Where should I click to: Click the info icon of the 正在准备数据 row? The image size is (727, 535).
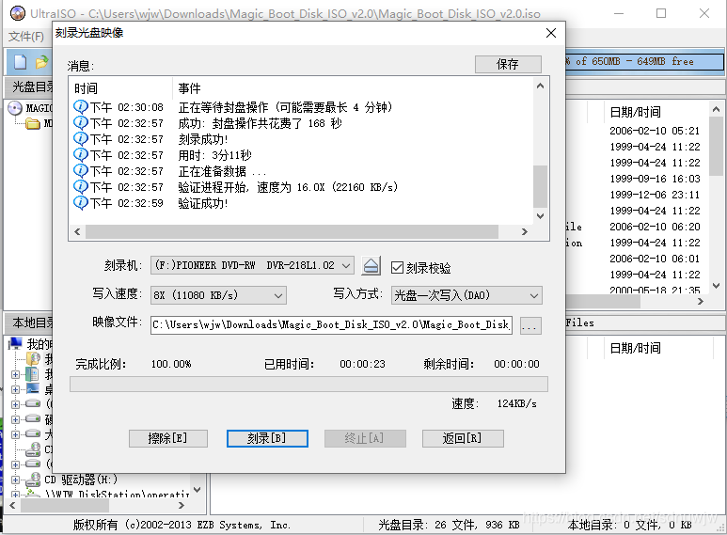point(80,170)
